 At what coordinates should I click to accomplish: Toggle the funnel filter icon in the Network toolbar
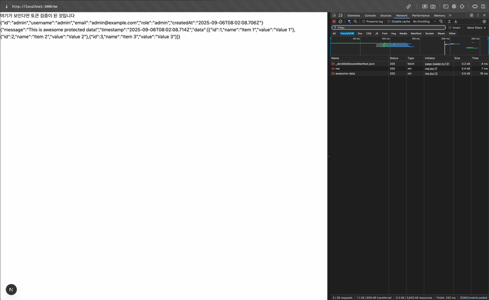point(349,21)
